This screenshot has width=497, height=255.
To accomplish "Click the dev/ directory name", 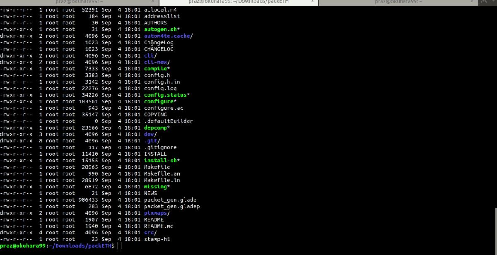I will point(151,134).
